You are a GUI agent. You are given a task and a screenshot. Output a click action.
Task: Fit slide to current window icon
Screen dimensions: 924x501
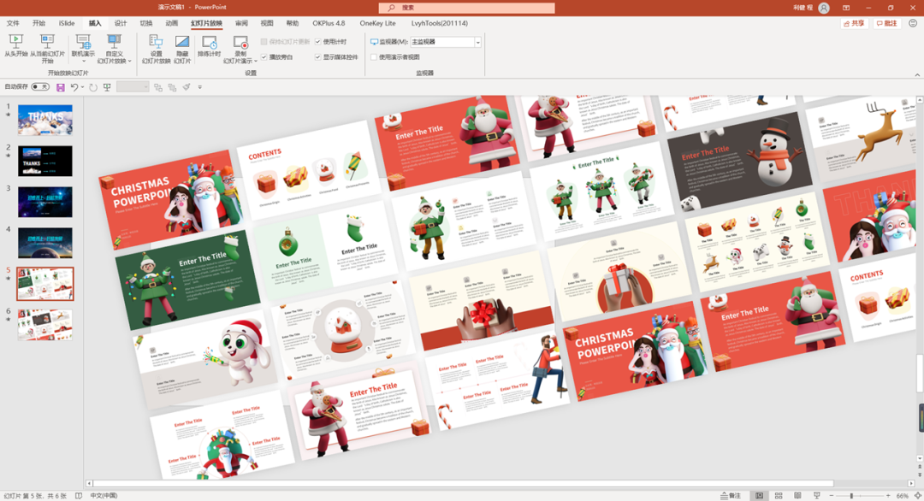click(917, 496)
